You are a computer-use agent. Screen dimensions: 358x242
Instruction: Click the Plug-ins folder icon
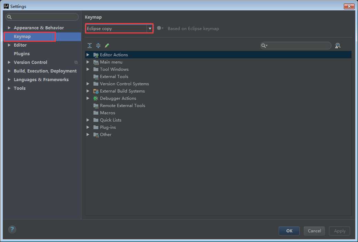coord(96,127)
